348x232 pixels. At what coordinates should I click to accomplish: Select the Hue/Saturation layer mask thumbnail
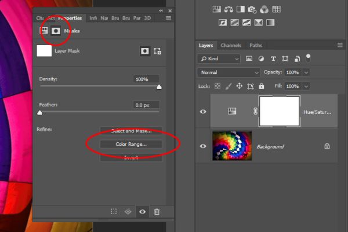(x=280, y=111)
